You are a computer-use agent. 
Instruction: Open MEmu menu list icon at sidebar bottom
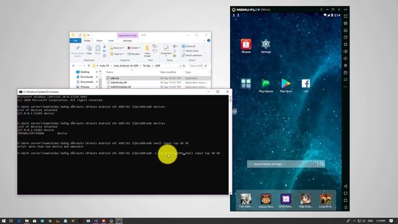point(346,207)
